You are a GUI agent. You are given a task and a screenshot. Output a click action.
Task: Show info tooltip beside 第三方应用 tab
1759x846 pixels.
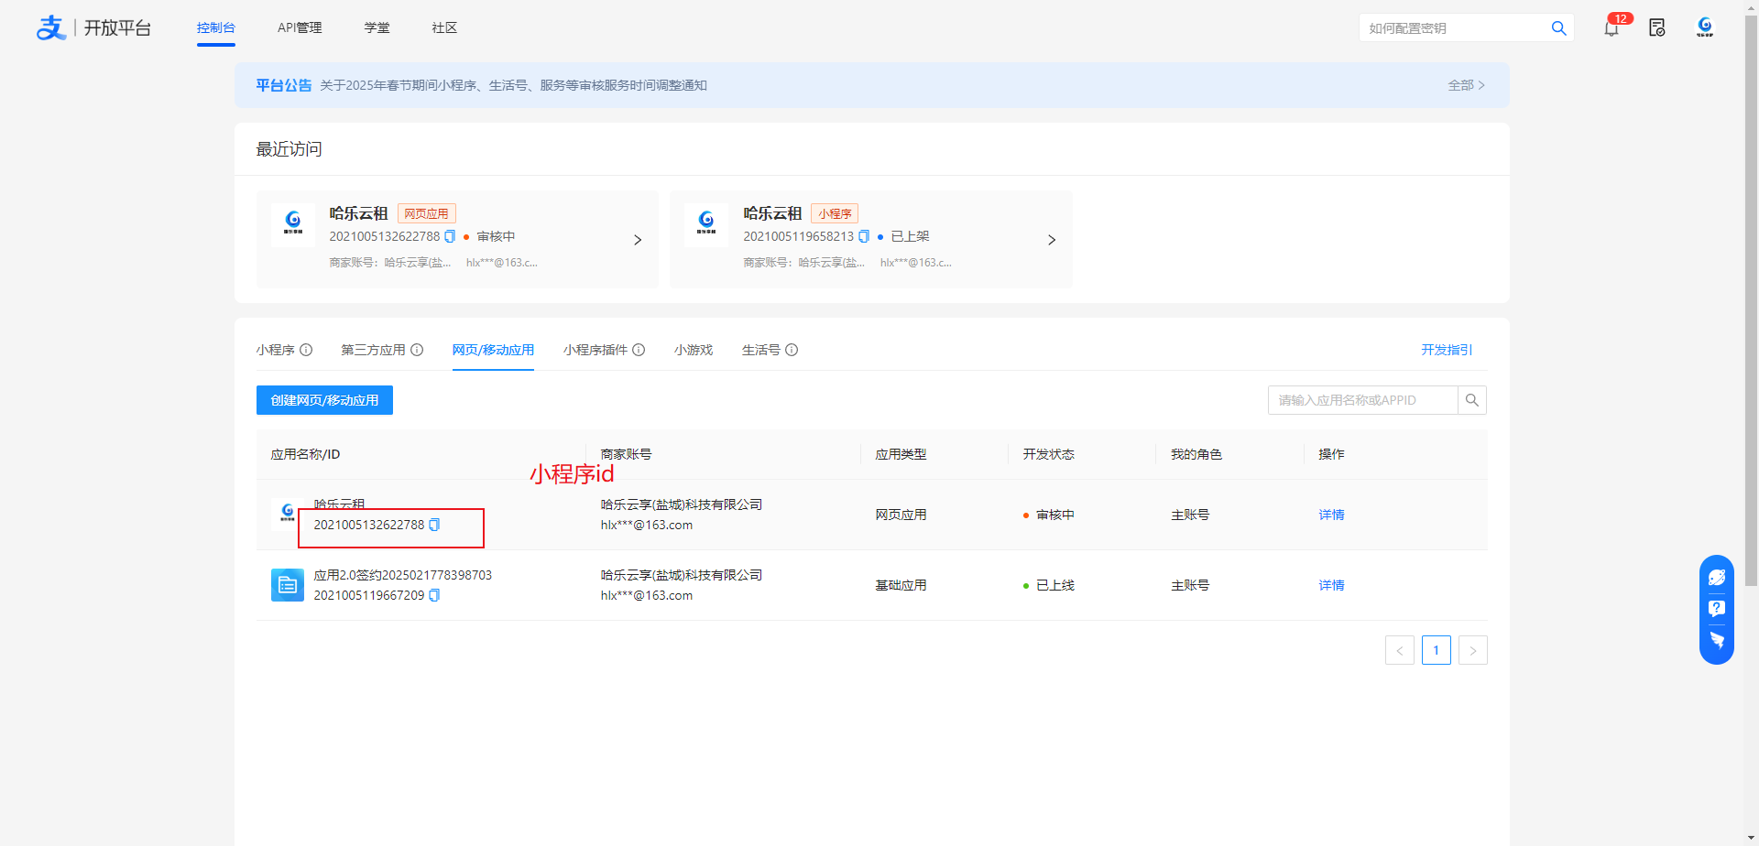pos(417,350)
